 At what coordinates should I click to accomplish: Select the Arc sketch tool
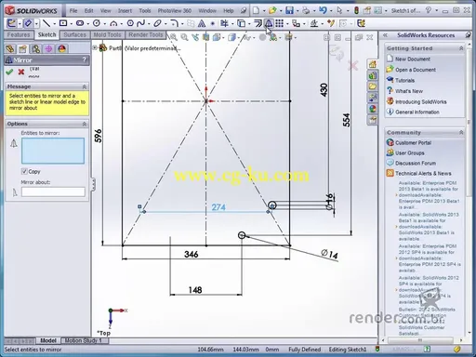pos(113,23)
